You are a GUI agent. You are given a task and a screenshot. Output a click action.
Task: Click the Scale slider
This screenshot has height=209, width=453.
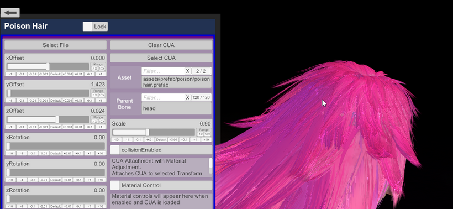[x=154, y=132]
